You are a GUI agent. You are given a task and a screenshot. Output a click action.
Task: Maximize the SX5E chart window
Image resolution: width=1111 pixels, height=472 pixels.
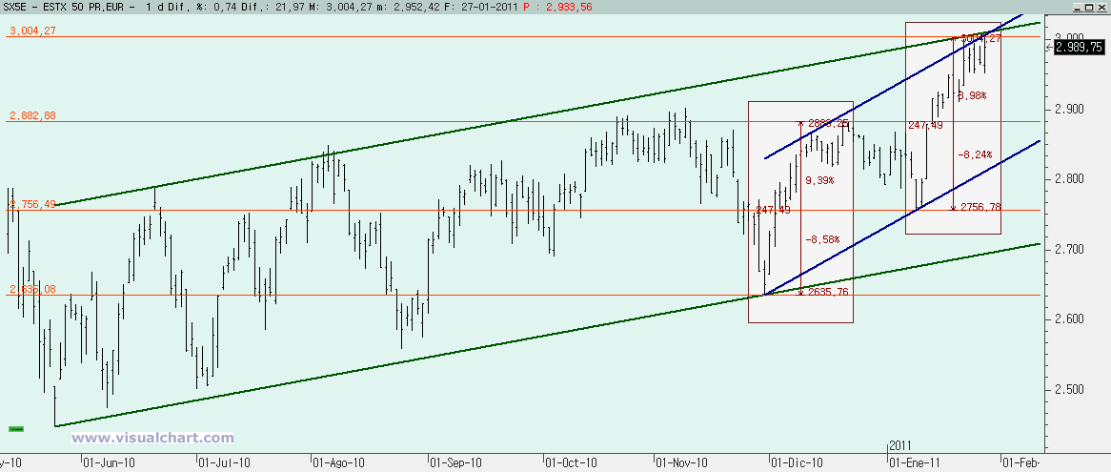click(1090, 7)
